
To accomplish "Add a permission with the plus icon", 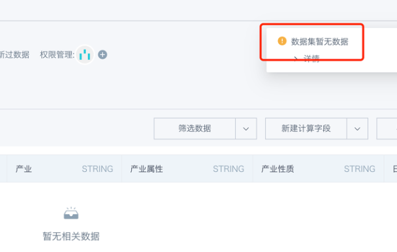I will 103,54.
